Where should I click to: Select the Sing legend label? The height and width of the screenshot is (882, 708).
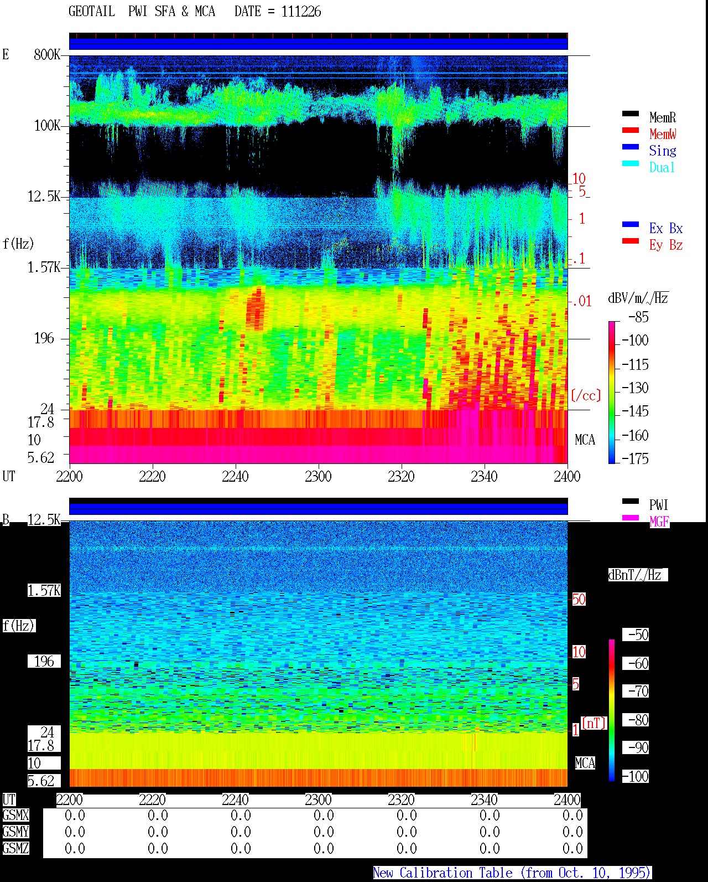coord(663,151)
